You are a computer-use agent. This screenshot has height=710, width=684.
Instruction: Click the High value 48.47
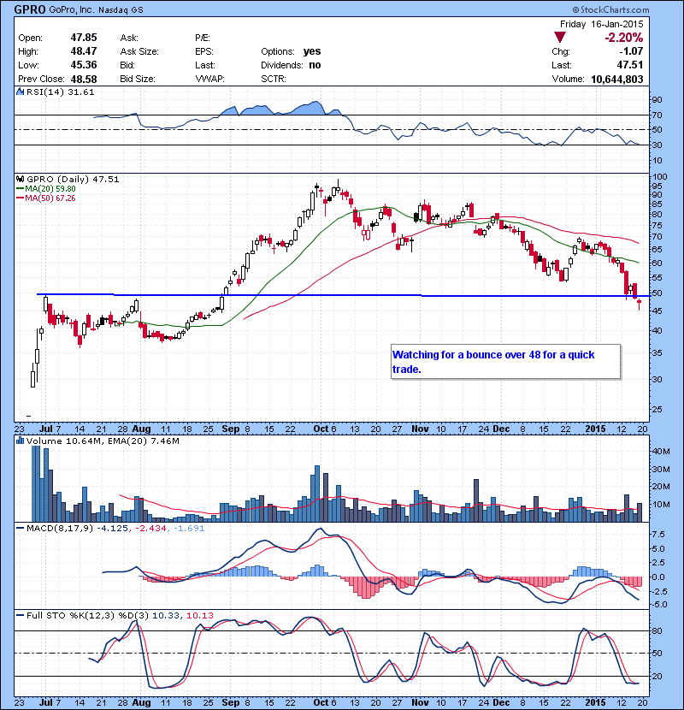point(84,51)
